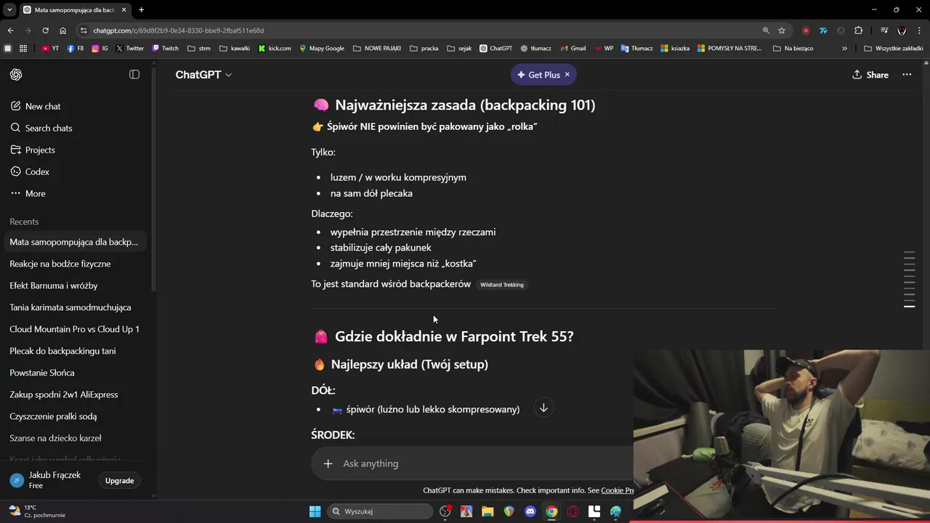
Task: Click the Recents section header
Action: (24, 222)
